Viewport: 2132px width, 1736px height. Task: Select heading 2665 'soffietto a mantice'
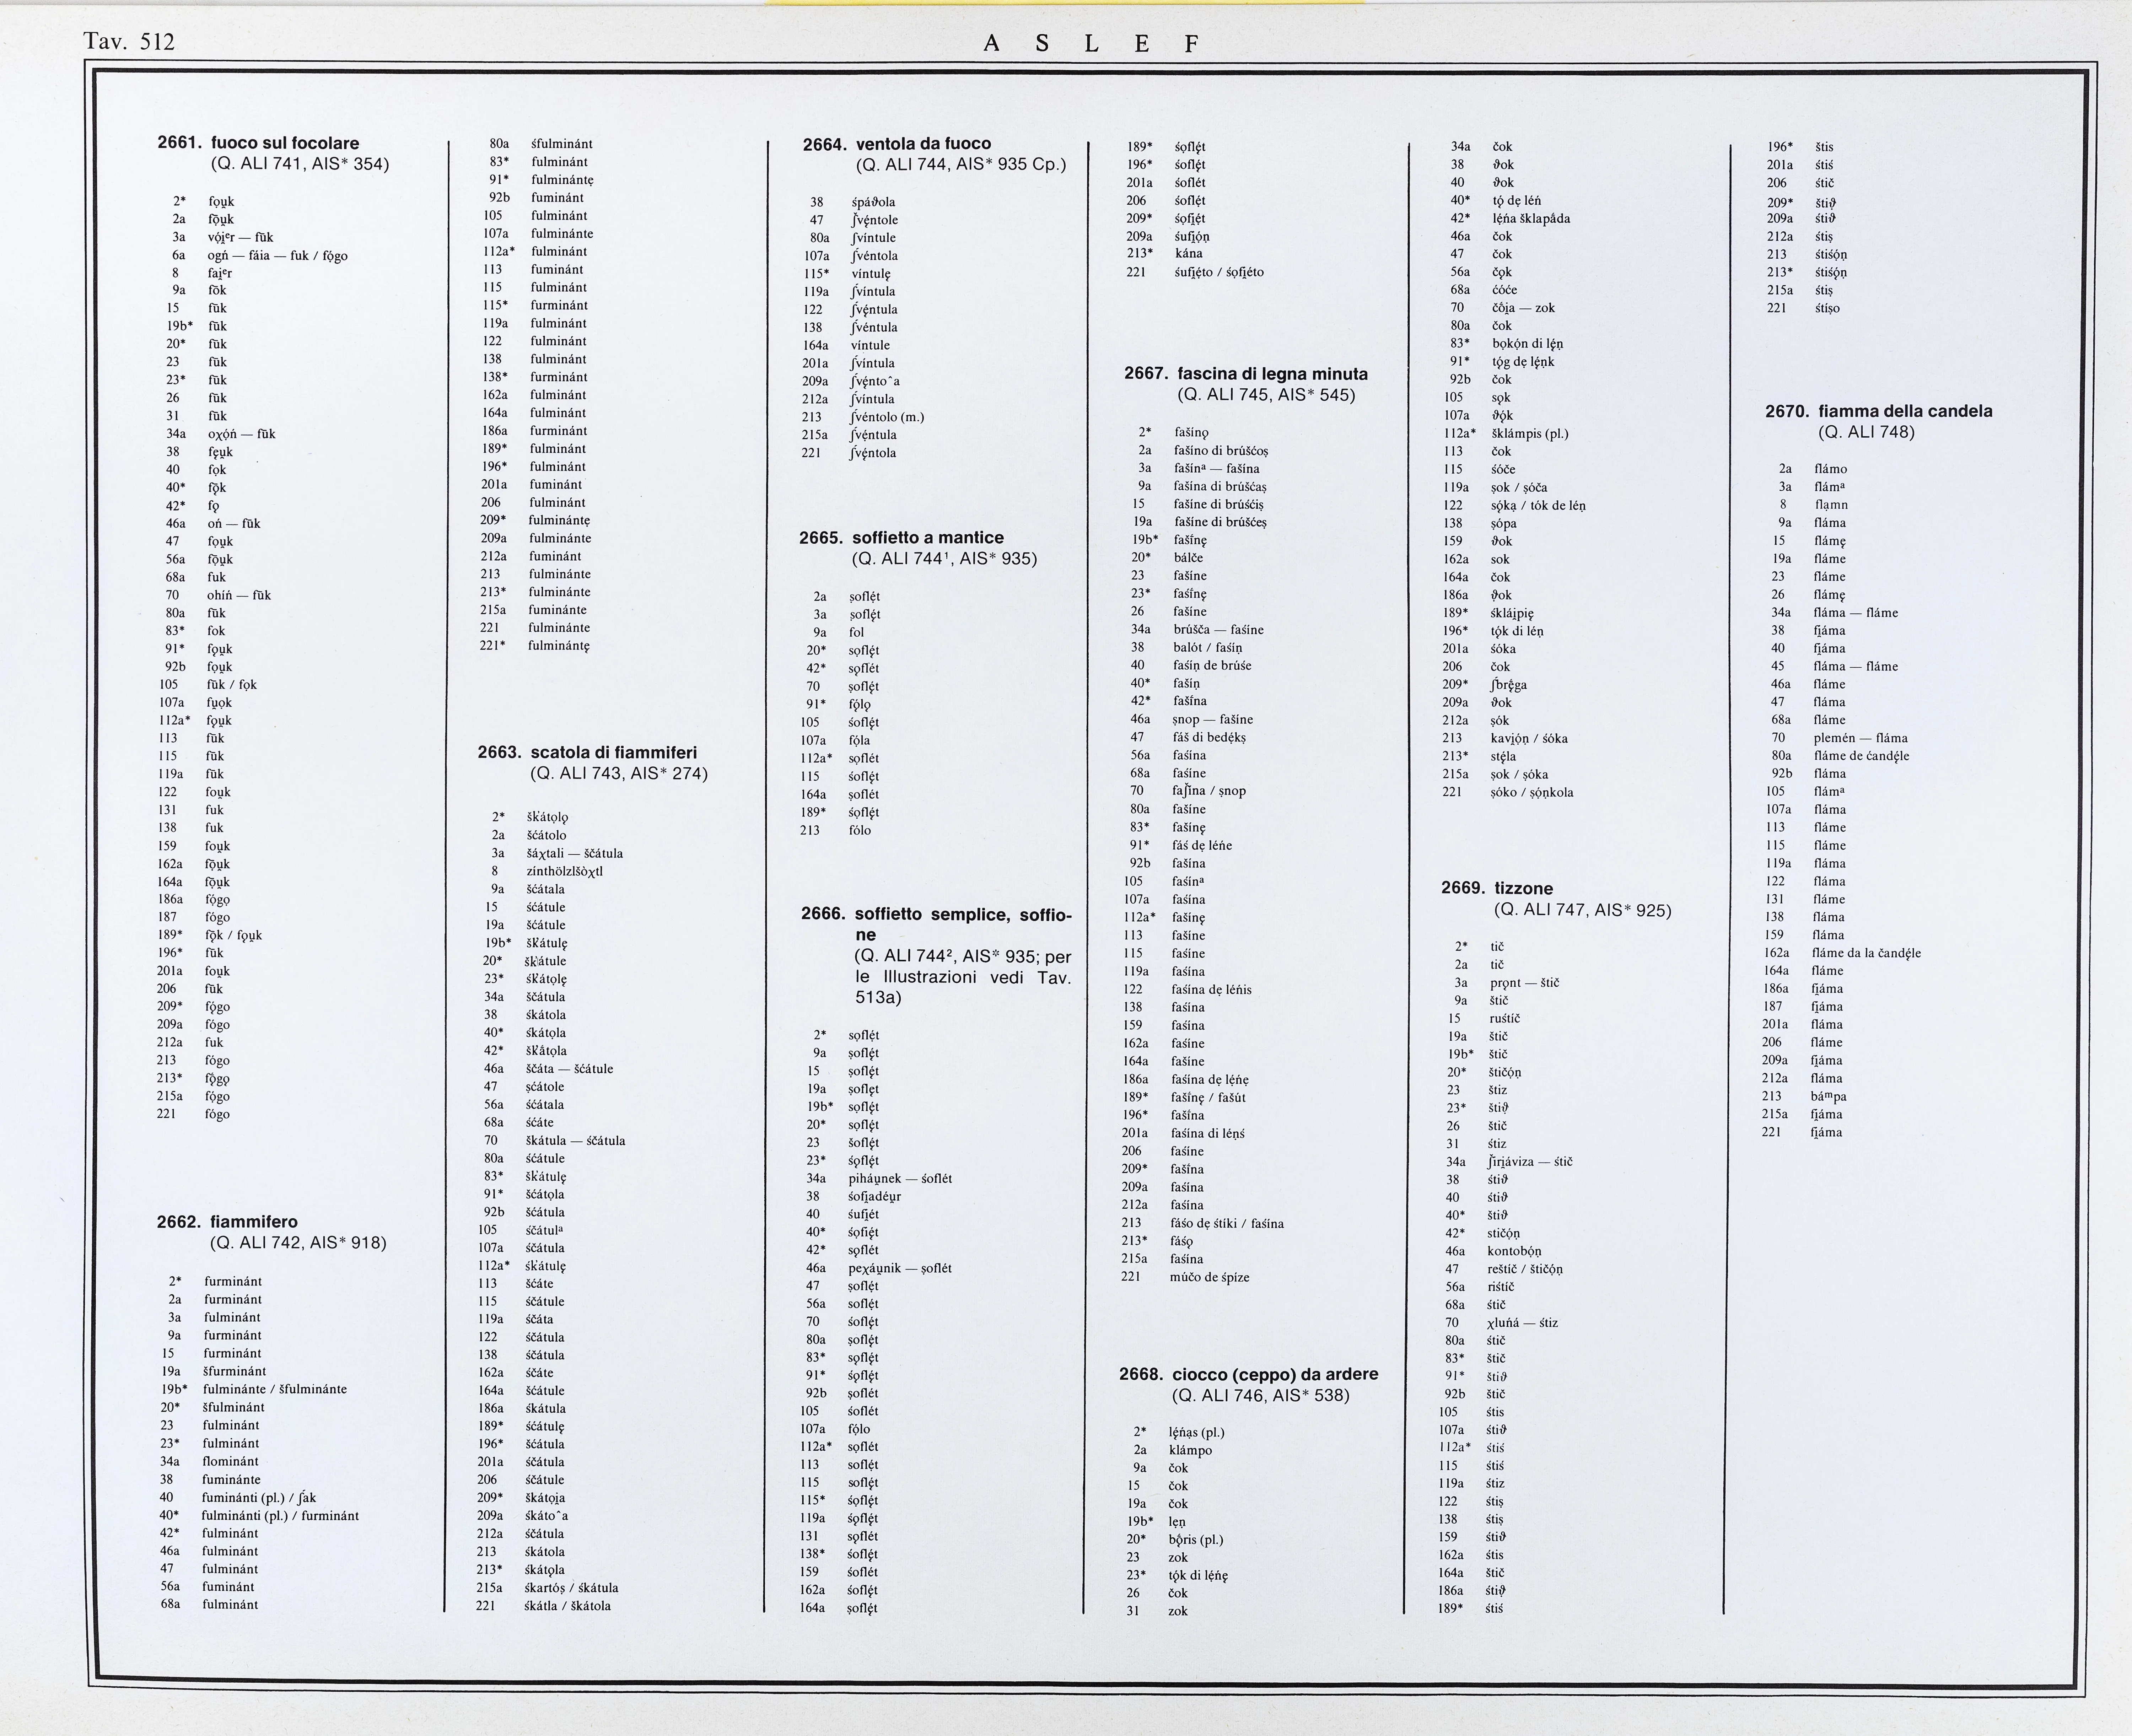(901, 538)
